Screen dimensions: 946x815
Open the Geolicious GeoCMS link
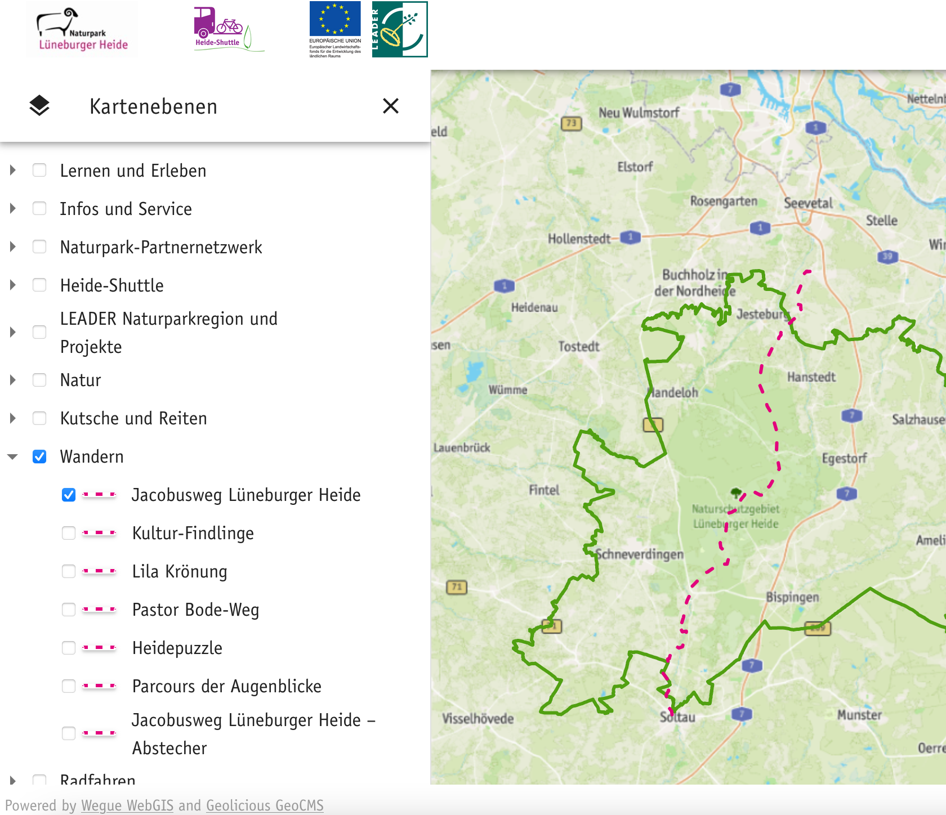coord(265,805)
